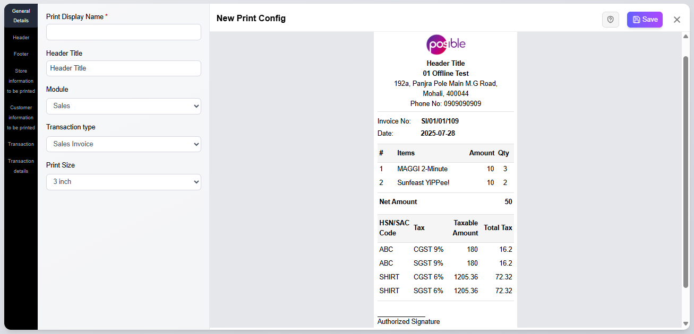Switch to the Footer tab
The image size is (694, 334).
click(x=21, y=54)
